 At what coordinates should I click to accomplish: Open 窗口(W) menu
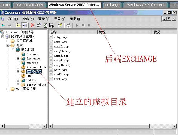60,19
